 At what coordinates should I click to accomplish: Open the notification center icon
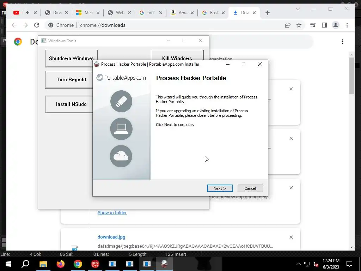[349, 264]
